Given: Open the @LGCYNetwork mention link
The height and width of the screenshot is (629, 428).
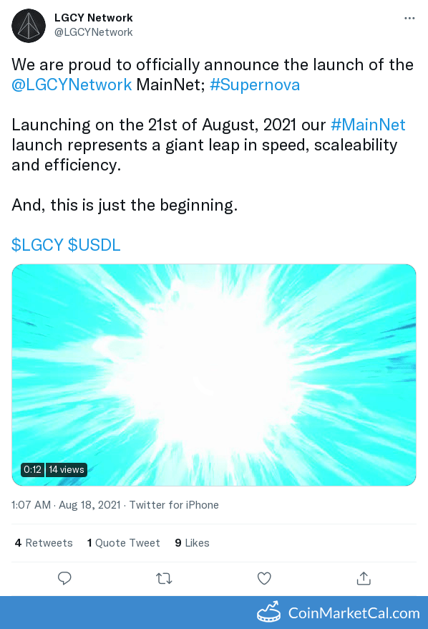Looking at the screenshot, I should point(72,85).
